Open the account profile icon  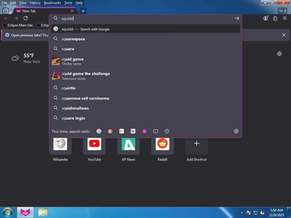266,18
